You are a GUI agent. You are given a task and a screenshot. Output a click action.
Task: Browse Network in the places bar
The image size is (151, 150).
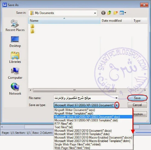(x=15, y=89)
